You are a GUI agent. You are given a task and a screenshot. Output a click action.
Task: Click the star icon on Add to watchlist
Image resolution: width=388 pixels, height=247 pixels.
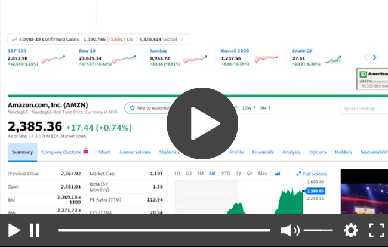(x=133, y=108)
